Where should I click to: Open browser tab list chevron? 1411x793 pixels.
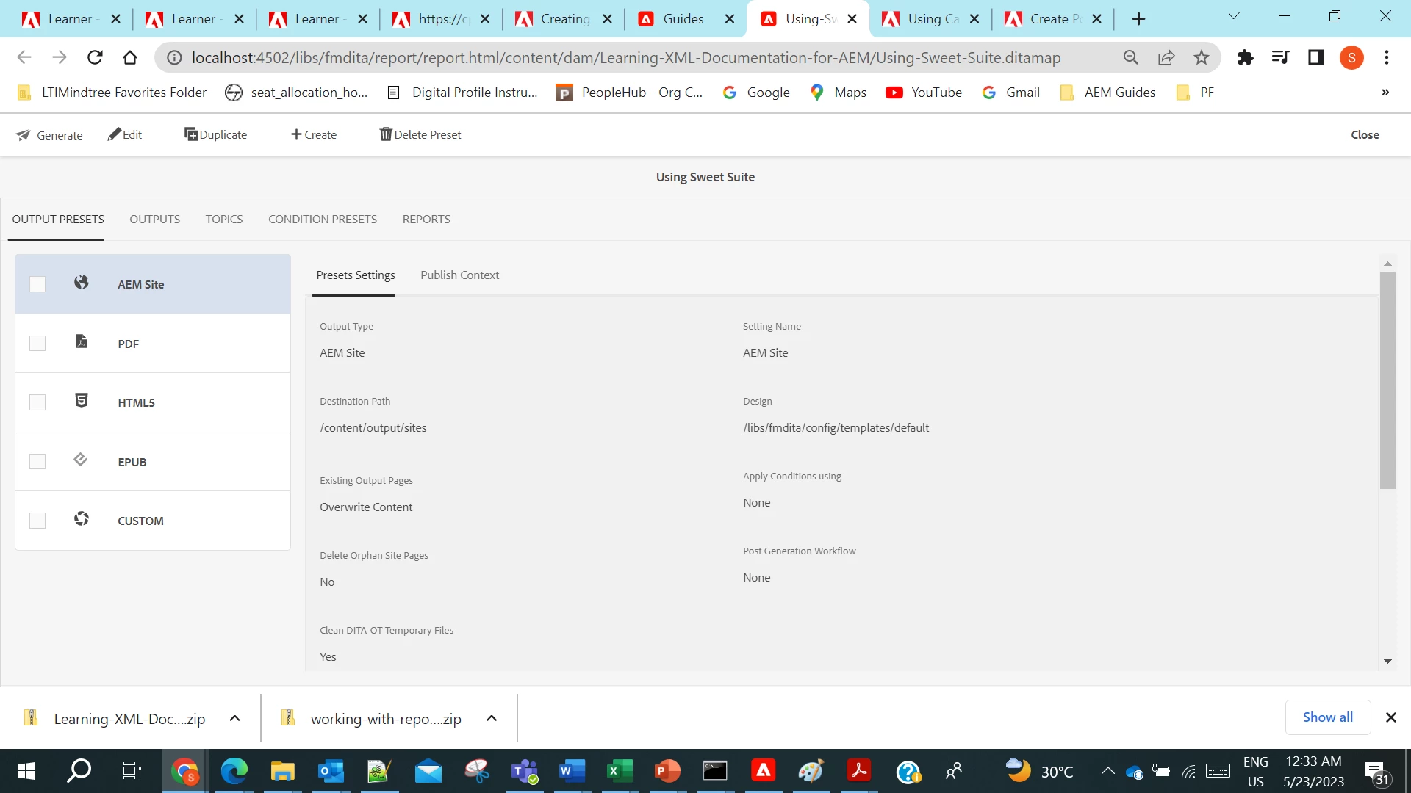(x=1234, y=16)
